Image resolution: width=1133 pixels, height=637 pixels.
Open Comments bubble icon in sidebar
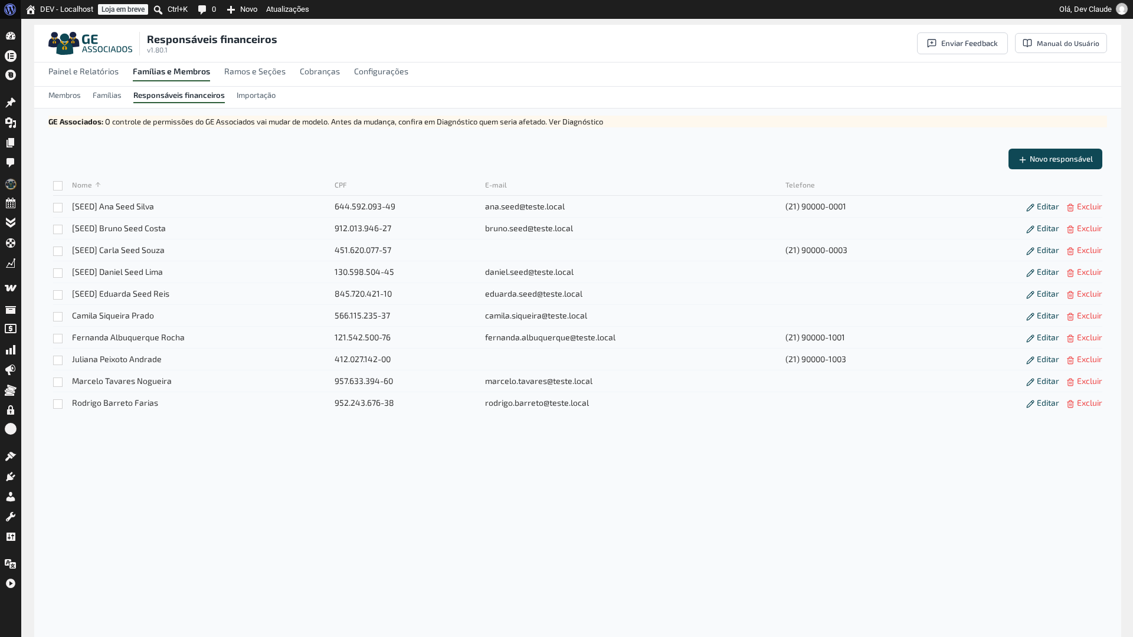(11, 163)
